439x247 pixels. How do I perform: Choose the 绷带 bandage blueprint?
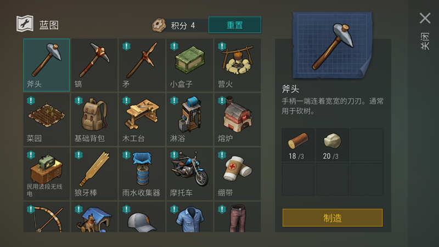click(238, 174)
